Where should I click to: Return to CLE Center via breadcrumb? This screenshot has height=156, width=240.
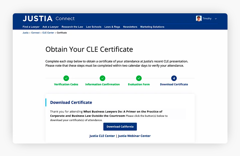coord(48,33)
